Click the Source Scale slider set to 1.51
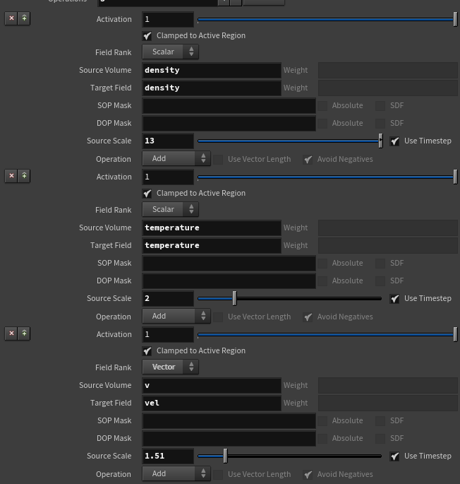The height and width of the screenshot is (484, 460). (290, 456)
